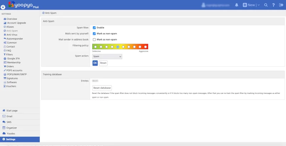Click the OK button
This screenshot has width=286, height=146.
(x=95, y=63)
